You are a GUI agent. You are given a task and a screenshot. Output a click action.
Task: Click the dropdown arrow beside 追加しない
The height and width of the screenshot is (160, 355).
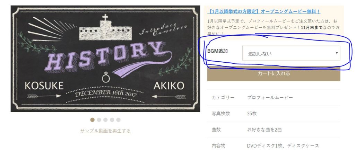[337, 53]
